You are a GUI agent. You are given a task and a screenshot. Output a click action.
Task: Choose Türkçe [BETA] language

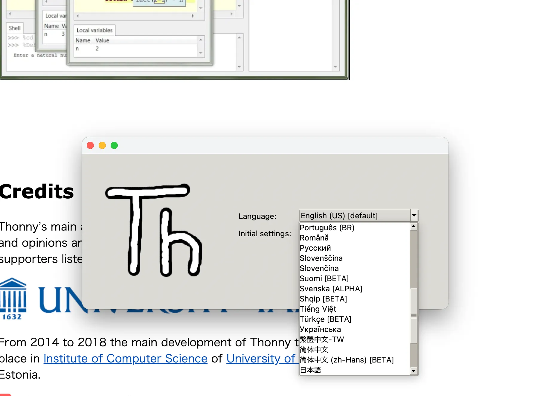(x=325, y=319)
